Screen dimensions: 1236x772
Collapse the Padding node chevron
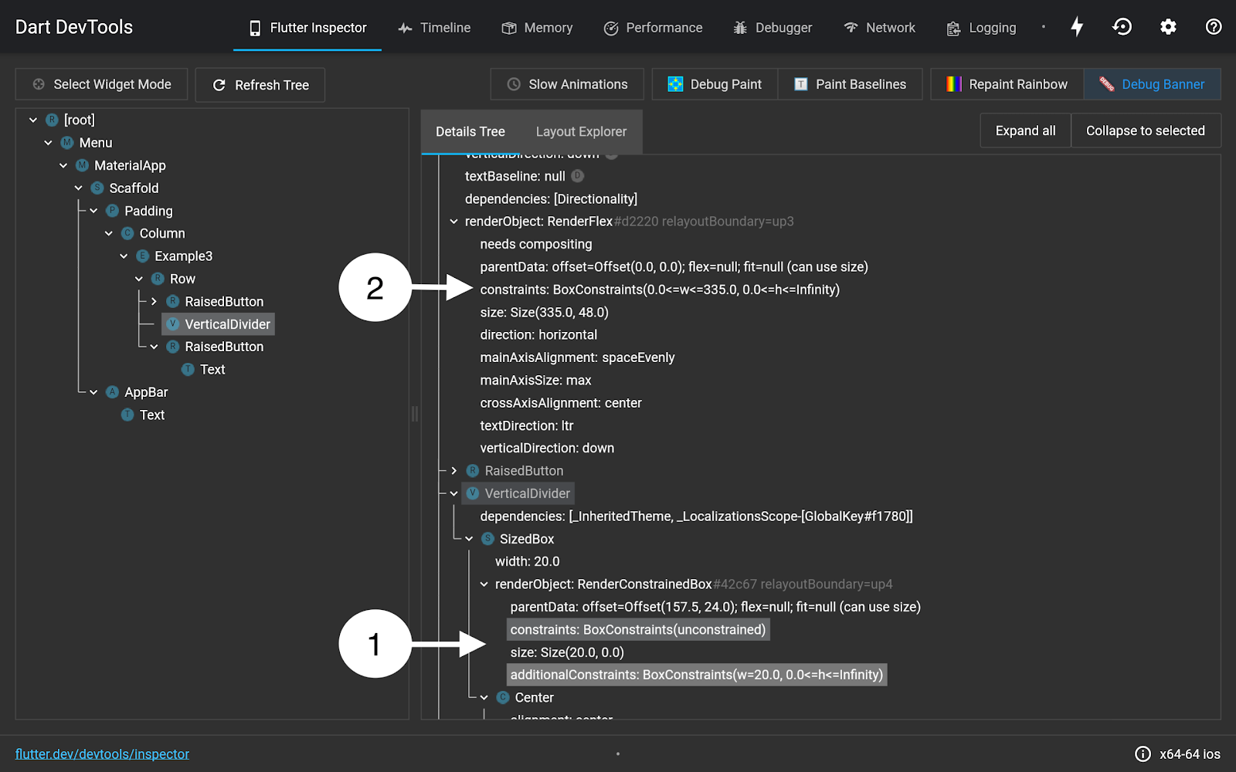point(93,211)
